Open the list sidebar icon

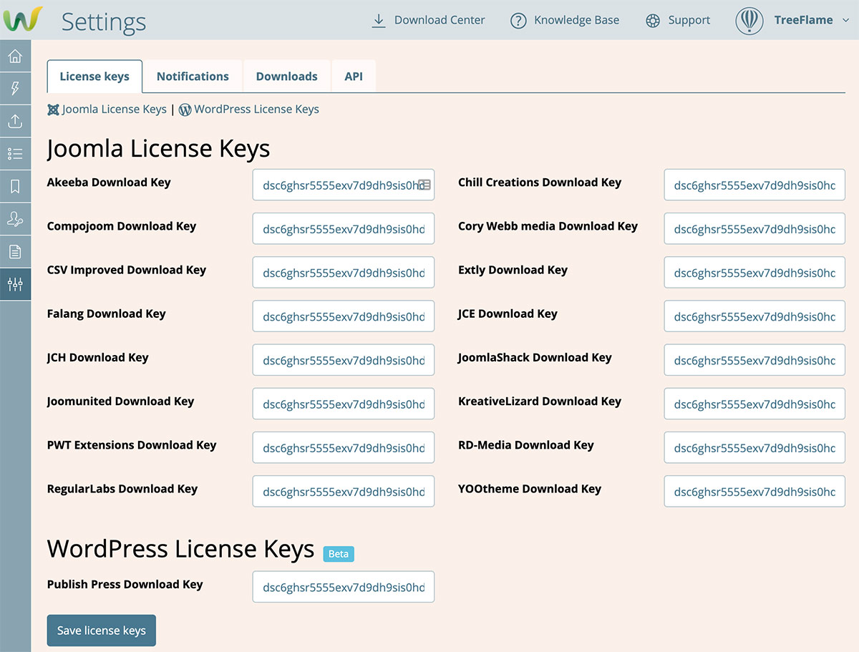coord(15,153)
